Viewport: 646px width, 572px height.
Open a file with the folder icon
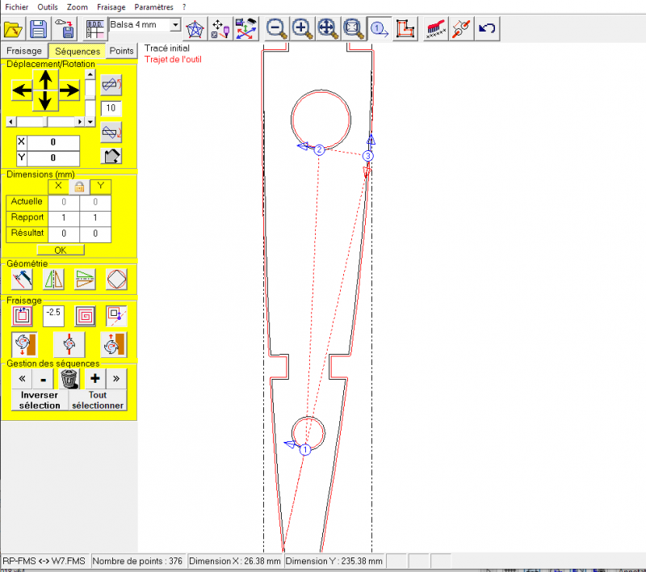(x=13, y=29)
